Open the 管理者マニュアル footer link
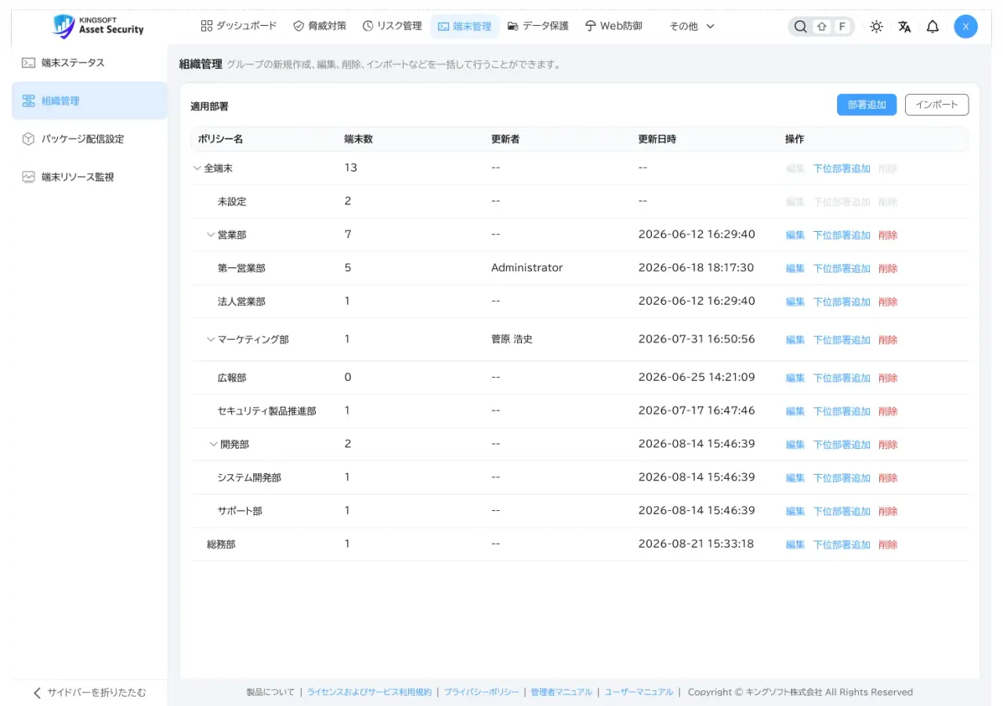Screen dimensions: 1003x706 (x=561, y=692)
